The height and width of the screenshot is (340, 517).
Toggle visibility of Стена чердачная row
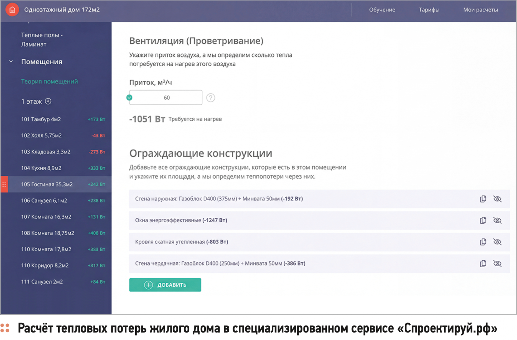(497, 264)
